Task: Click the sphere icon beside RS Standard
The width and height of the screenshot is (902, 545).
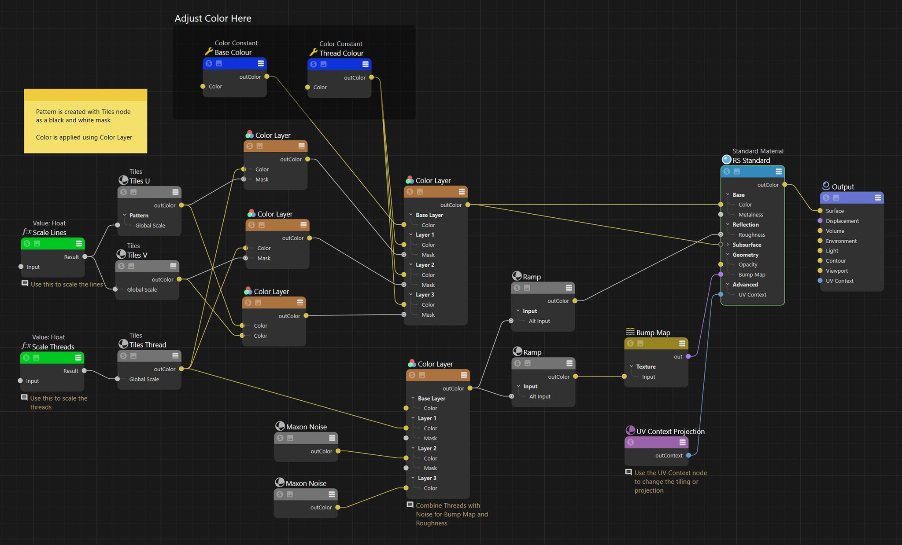Action: [x=727, y=160]
